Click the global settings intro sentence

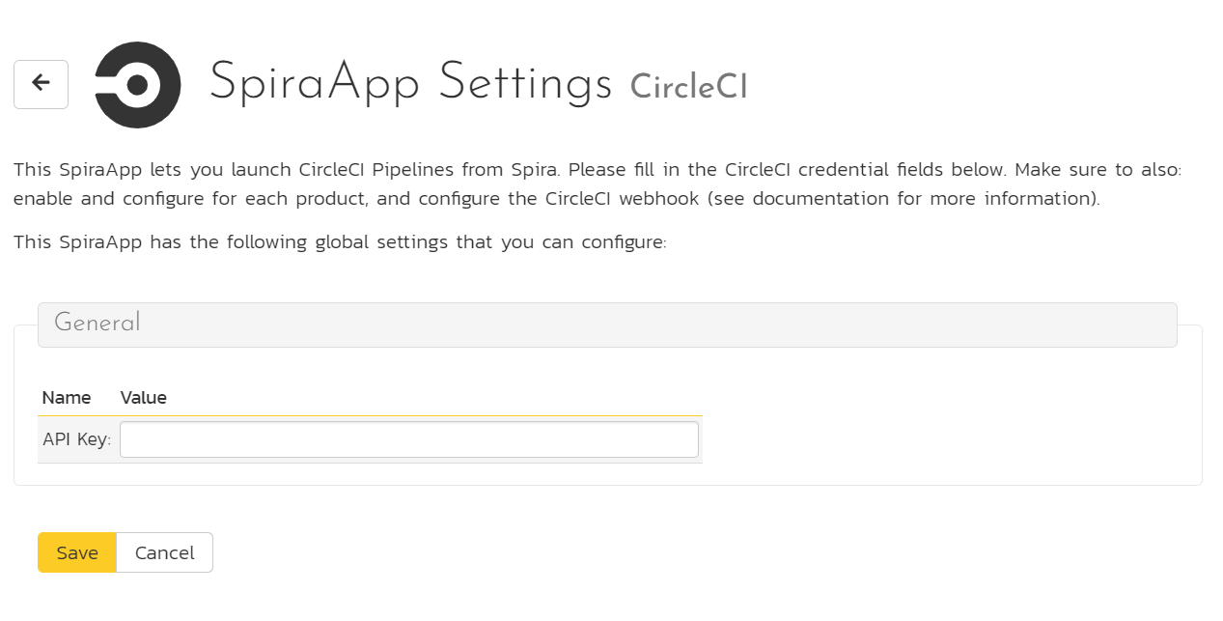point(340,241)
